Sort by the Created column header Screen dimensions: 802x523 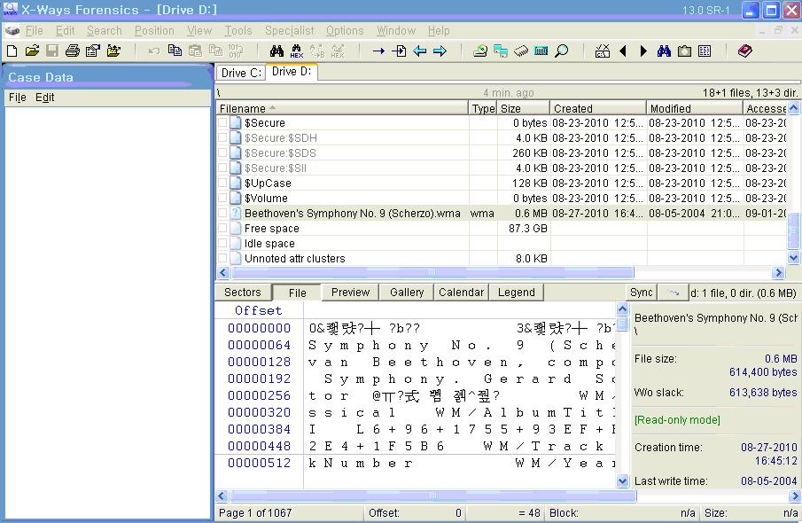[x=598, y=108]
